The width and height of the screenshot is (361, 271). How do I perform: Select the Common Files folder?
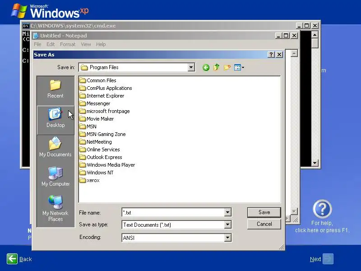[x=98, y=80]
